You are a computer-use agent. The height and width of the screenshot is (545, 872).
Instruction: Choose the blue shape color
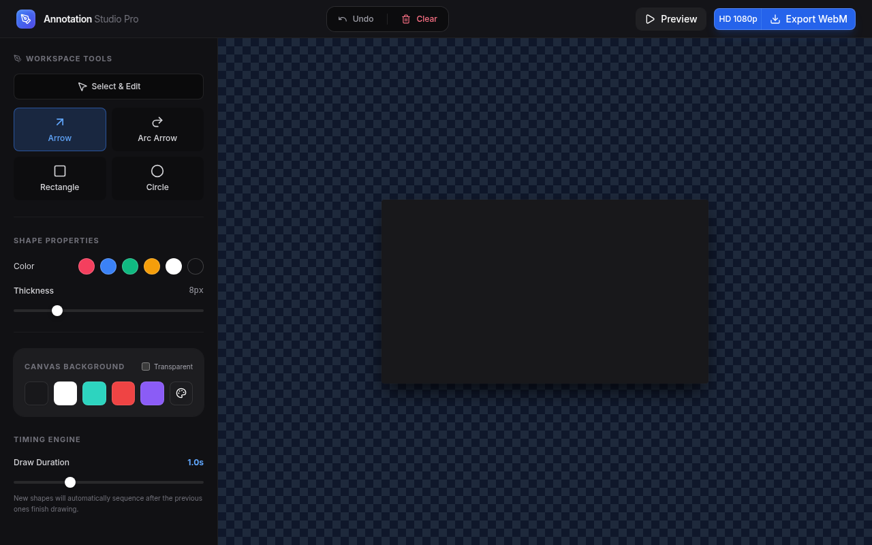pos(108,266)
